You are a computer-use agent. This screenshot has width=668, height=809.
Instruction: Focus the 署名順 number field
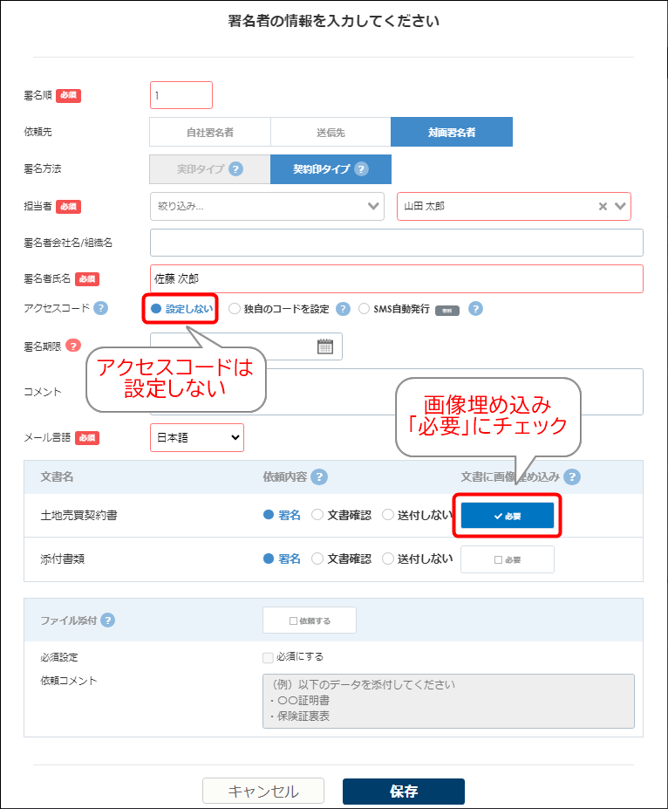(181, 95)
